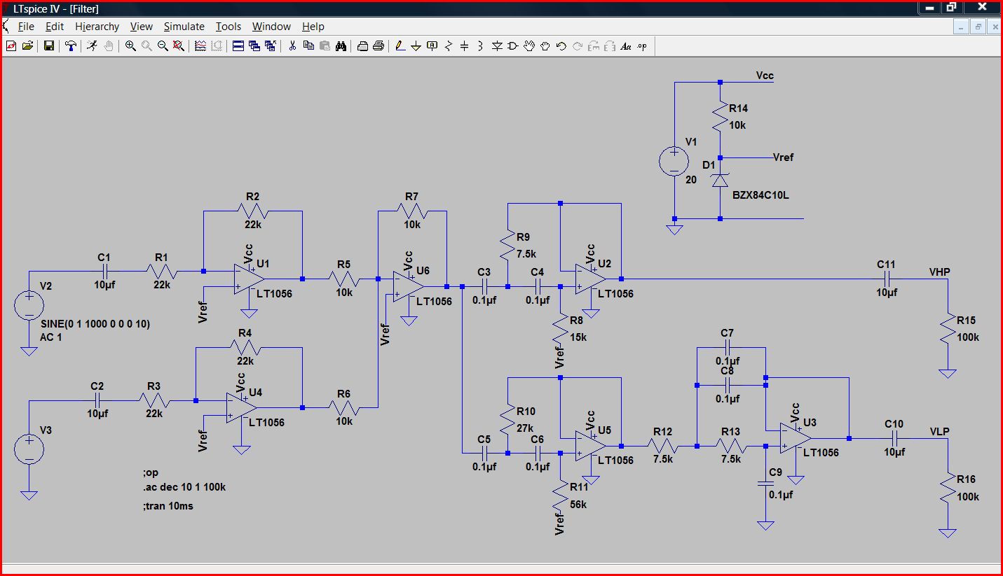
Task: Click the Vref net label next to D1
Action: 783,157
